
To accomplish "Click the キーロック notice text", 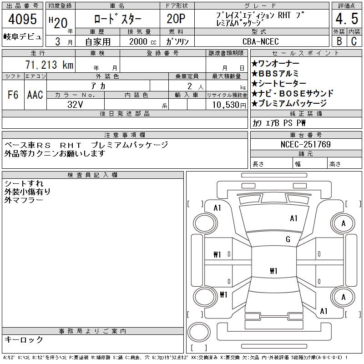I will (24, 339).
